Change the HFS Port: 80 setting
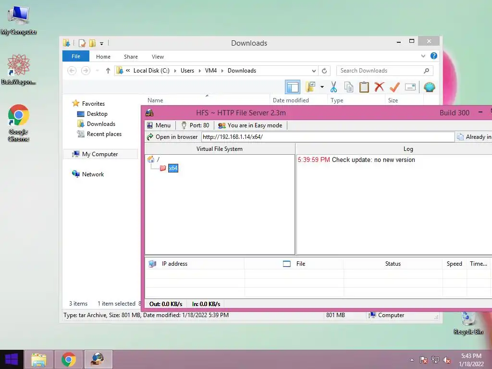Image resolution: width=492 pixels, height=369 pixels. 195,125
